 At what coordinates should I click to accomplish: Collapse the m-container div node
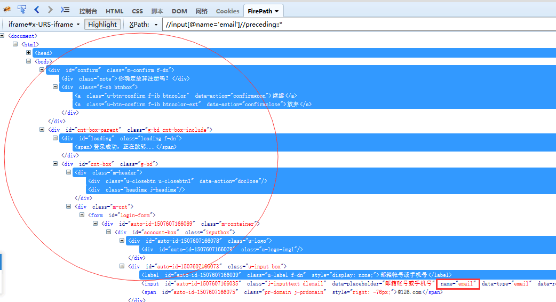(95, 224)
